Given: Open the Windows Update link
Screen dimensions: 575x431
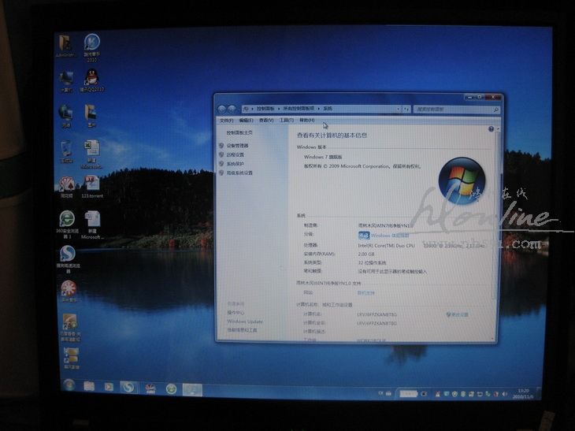Looking at the screenshot, I should point(245,321).
